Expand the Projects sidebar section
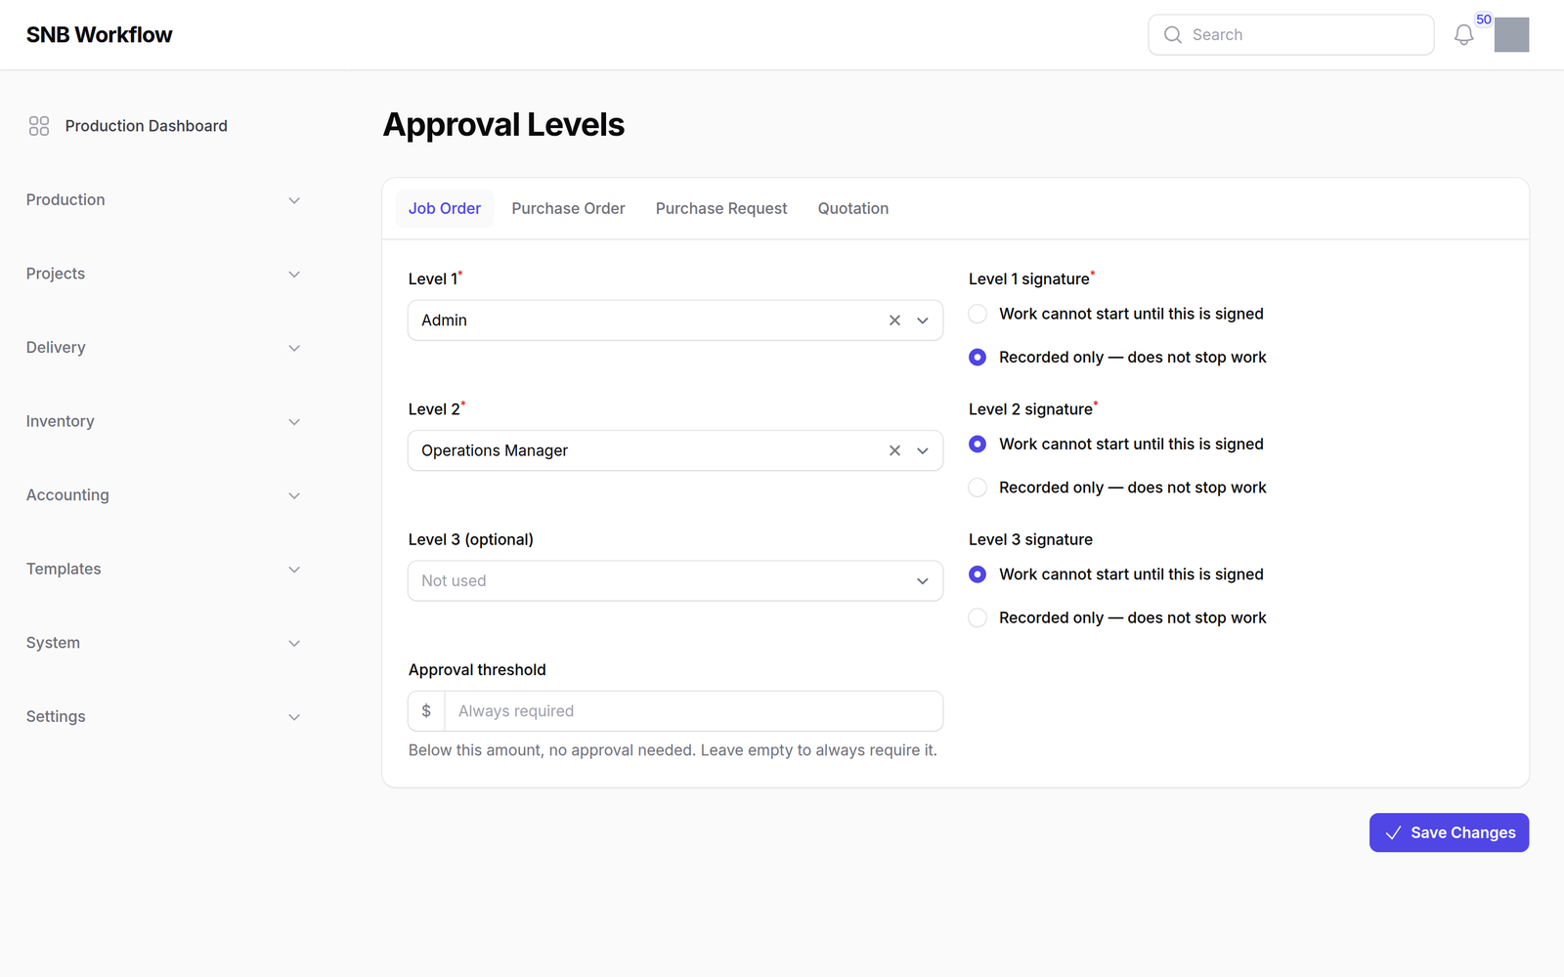This screenshot has height=977, width=1564. point(164,274)
